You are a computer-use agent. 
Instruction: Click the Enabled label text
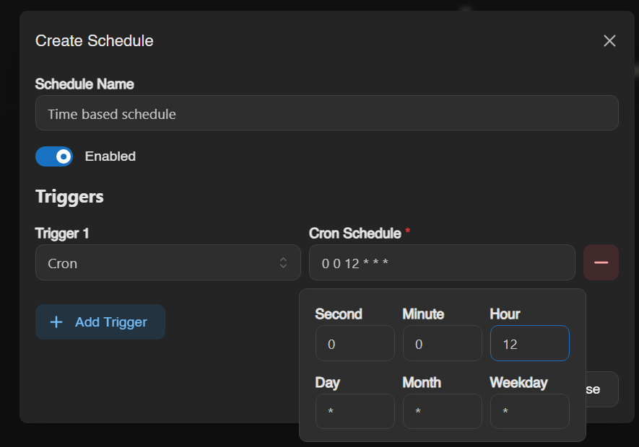(x=110, y=156)
